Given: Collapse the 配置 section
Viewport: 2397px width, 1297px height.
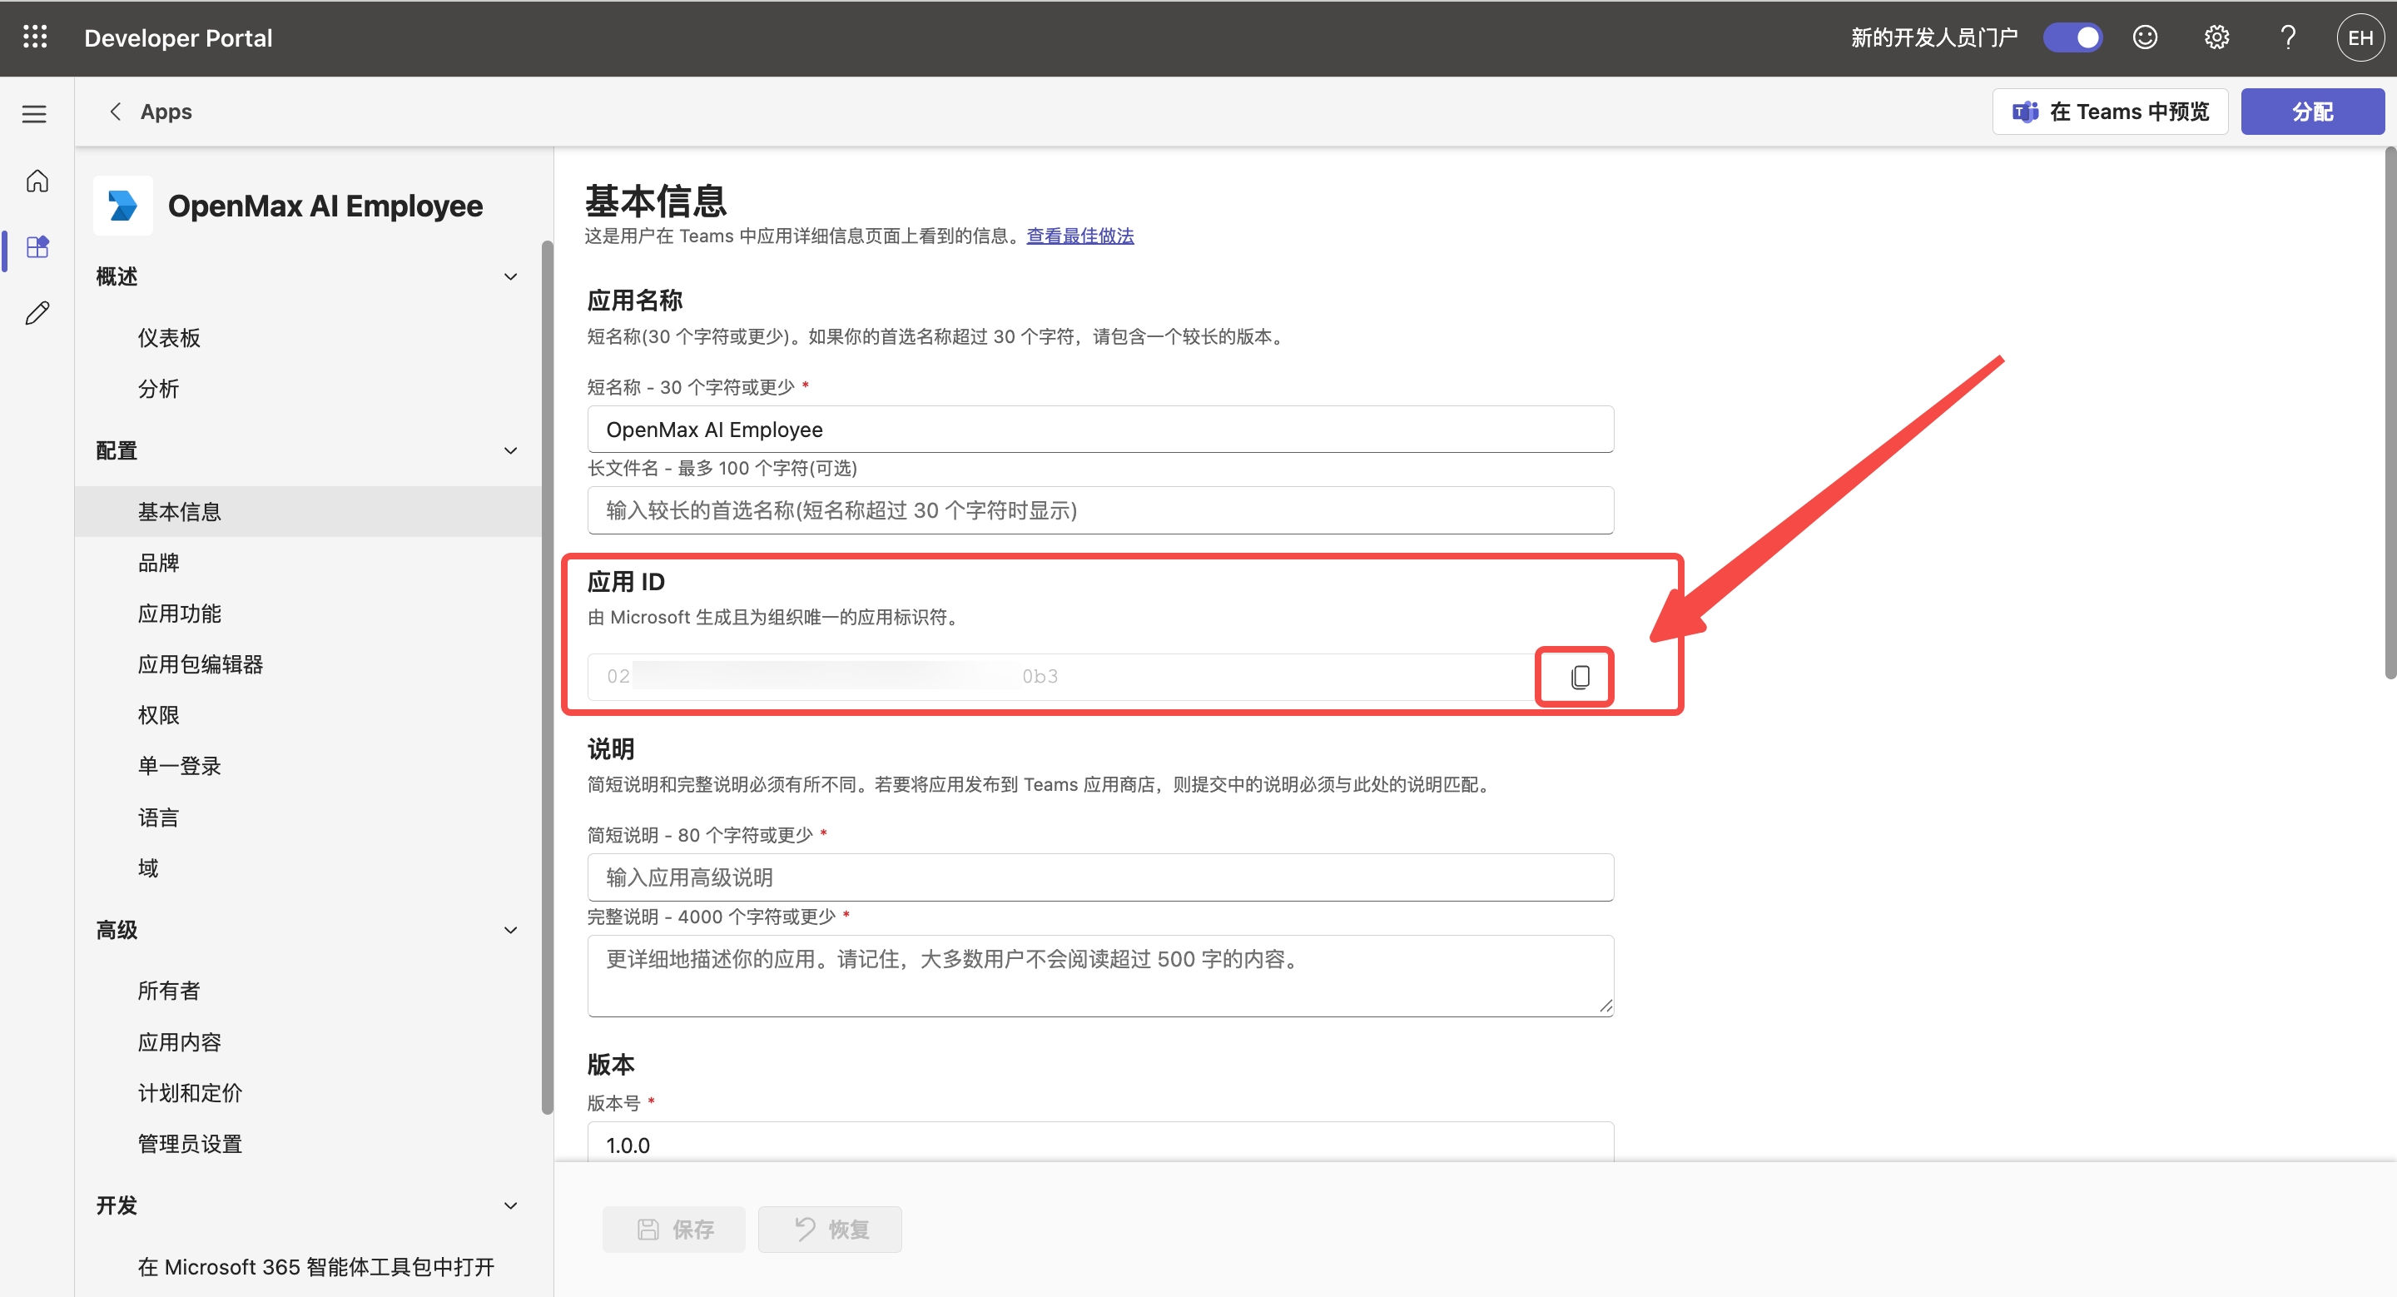Looking at the screenshot, I should pos(510,450).
